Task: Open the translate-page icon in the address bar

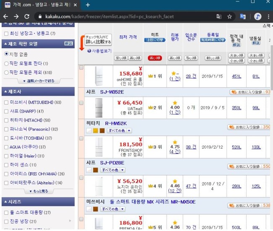Action: (x=219, y=16)
